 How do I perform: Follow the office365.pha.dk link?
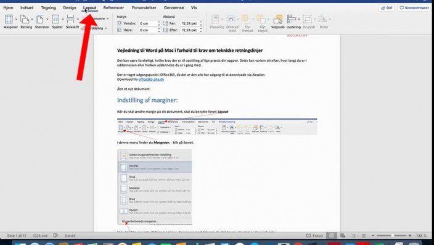[x=151, y=79]
